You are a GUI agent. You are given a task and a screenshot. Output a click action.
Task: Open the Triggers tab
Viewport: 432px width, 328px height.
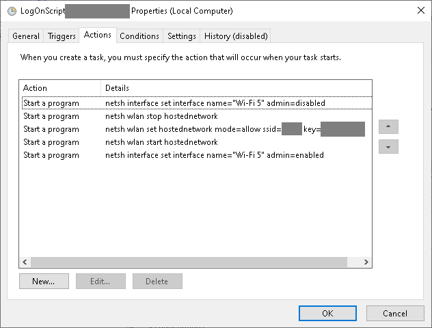click(62, 36)
